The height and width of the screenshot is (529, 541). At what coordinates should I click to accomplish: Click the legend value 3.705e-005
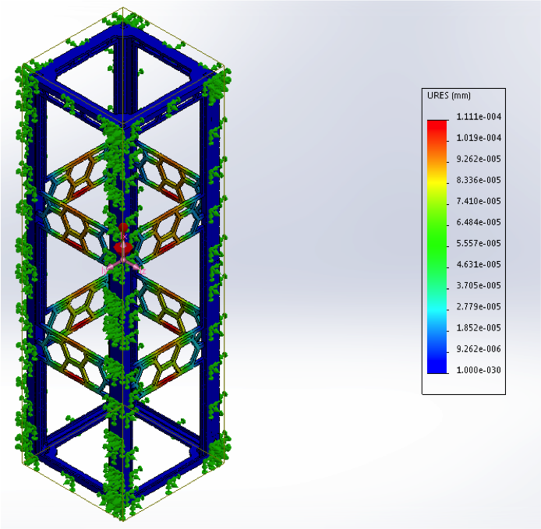coord(479,285)
